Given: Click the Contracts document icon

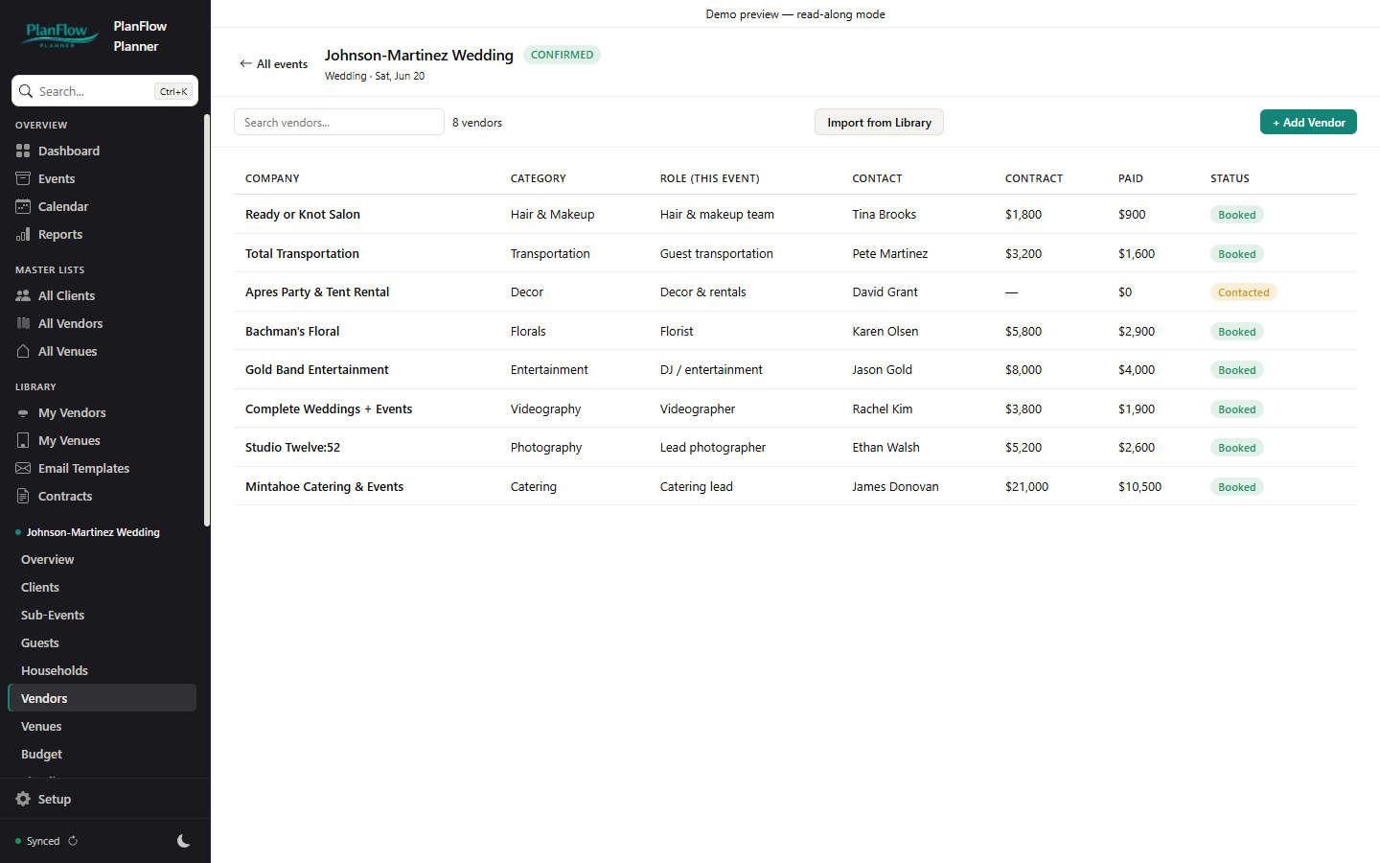Looking at the screenshot, I should tap(23, 496).
